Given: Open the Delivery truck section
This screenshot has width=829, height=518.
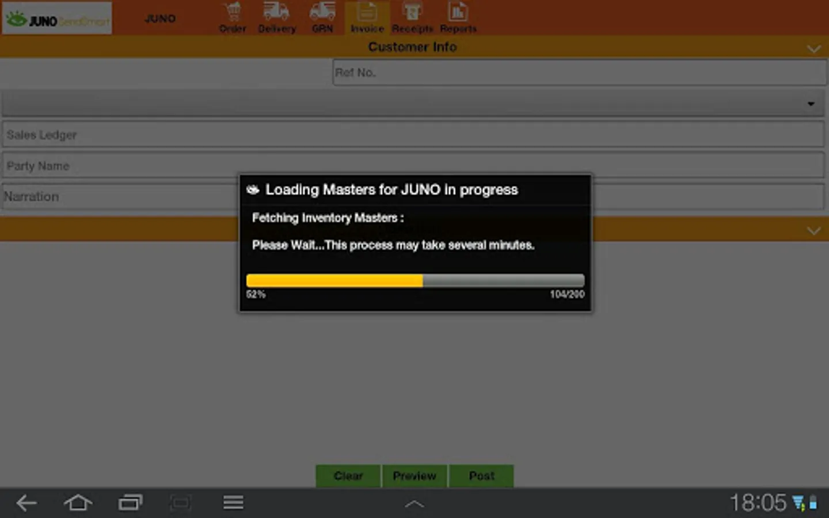Looking at the screenshot, I should [x=277, y=18].
